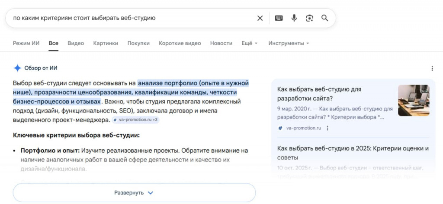443x204 pixels.
Task: Open the Покупки tab
Action: point(138,44)
